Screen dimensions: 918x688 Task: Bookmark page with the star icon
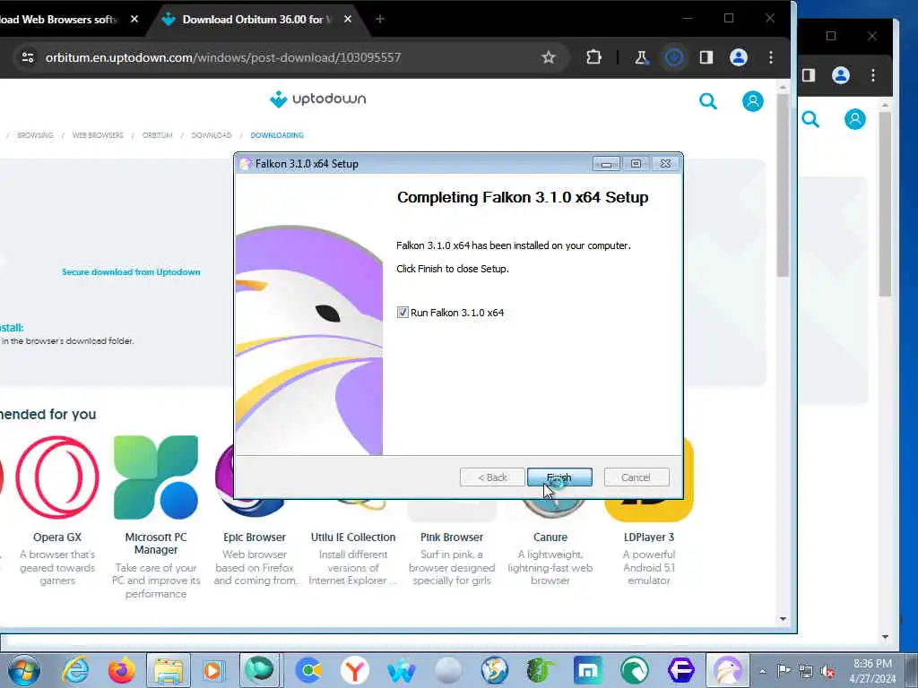(548, 57)
